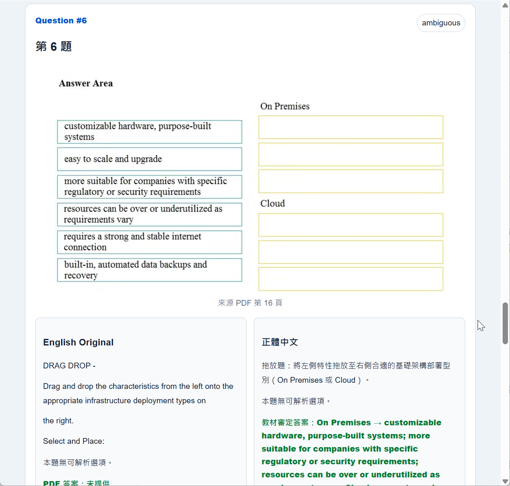Select the 第 6 題 heading
The width and height of the screenshot is (510, 486).
pos(54,46)
